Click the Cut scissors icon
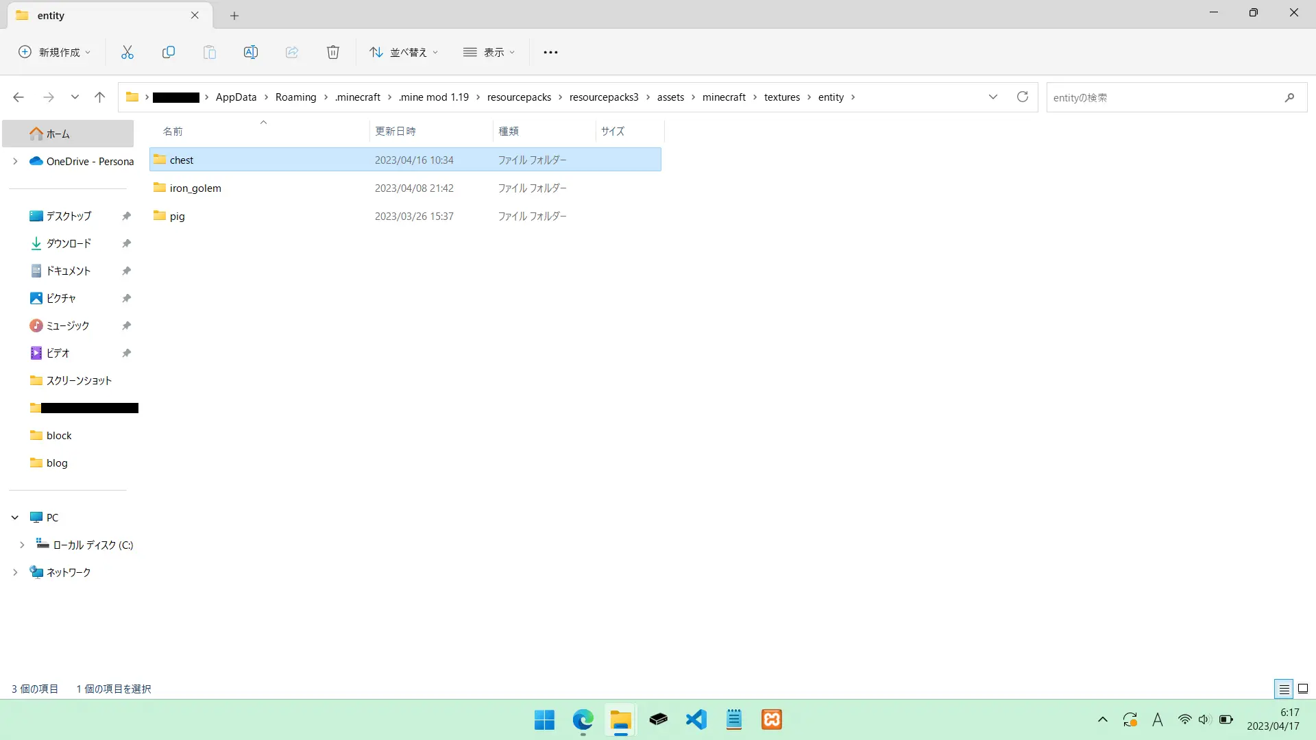The height and width of the screenshot is (740, 1316). coord(127,52)
